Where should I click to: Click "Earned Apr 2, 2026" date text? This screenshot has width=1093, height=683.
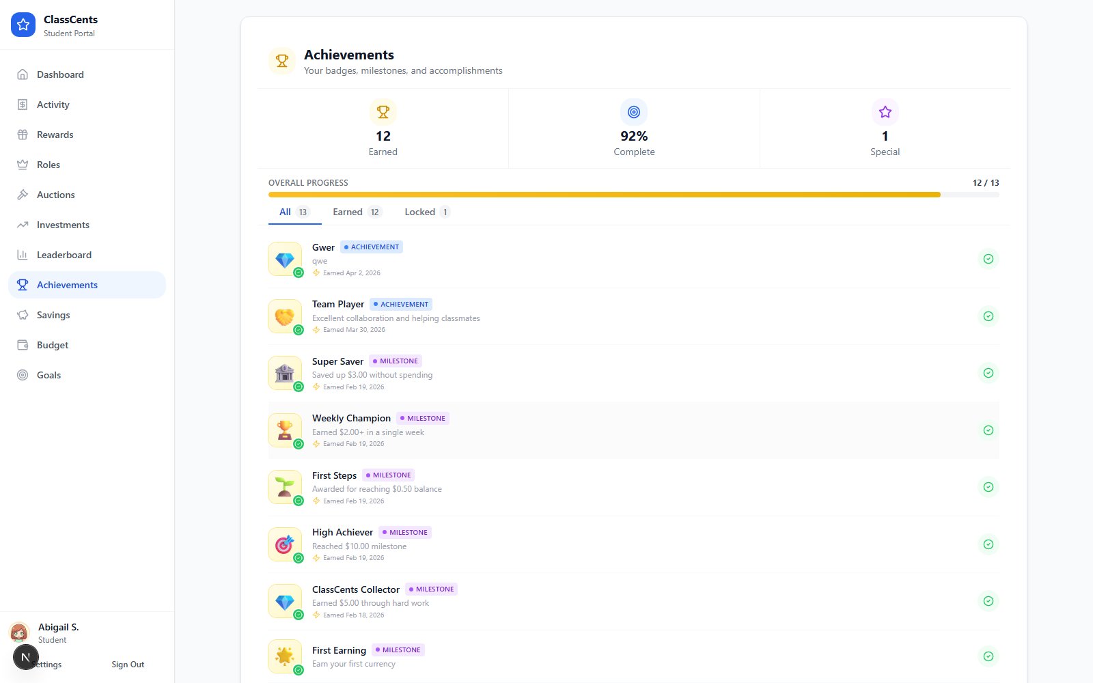352,273
